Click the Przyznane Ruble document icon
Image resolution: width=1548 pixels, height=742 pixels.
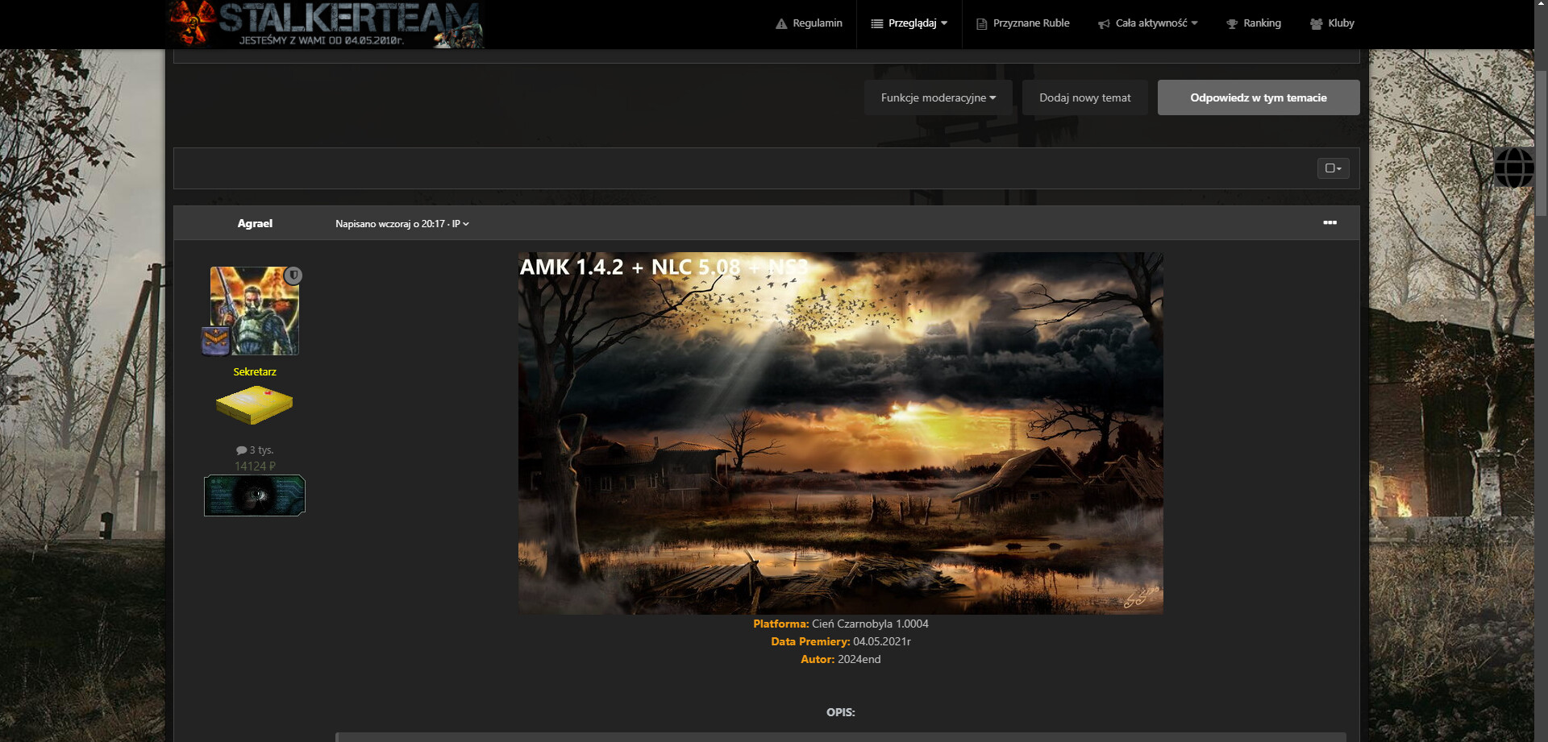(981, 24)
